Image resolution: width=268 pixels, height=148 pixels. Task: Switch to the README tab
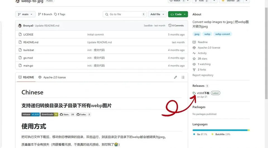26,77
